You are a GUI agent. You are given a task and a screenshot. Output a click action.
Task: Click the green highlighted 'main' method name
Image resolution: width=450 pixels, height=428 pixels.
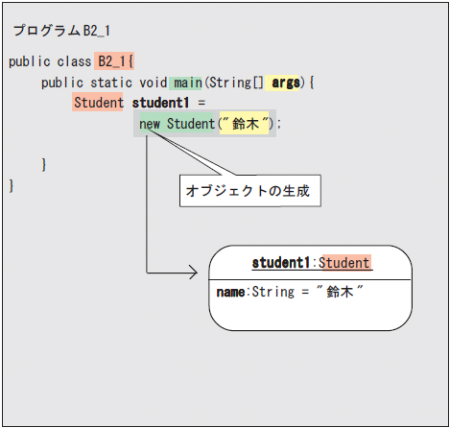pyautogui.click(x=186, y=83)
